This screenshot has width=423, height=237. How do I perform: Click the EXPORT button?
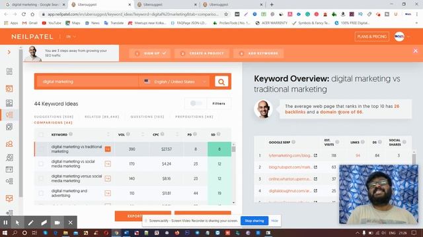click(x=143, y=216)
